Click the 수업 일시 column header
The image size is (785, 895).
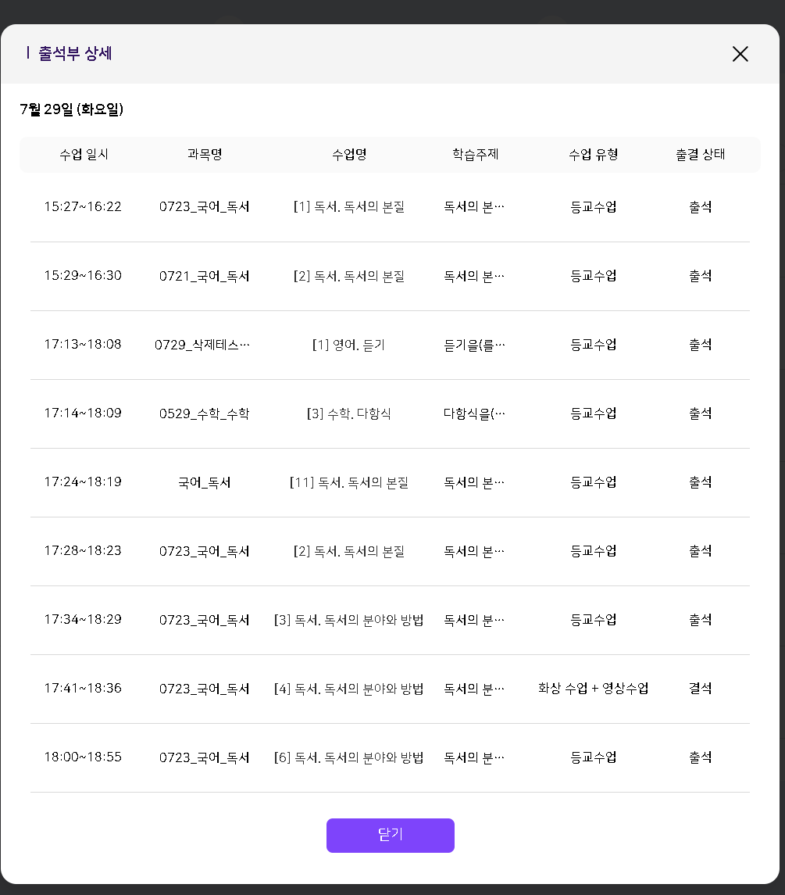[84, 155]
